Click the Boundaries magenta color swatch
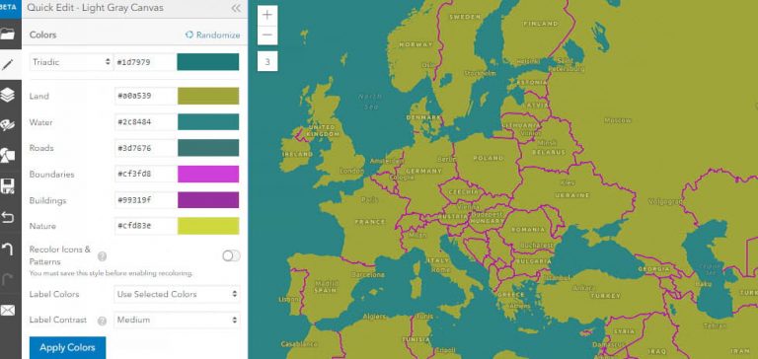This screenshot has height=359, width=758. 208,174
